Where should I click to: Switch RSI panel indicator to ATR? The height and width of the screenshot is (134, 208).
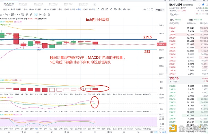pos(98,129)
